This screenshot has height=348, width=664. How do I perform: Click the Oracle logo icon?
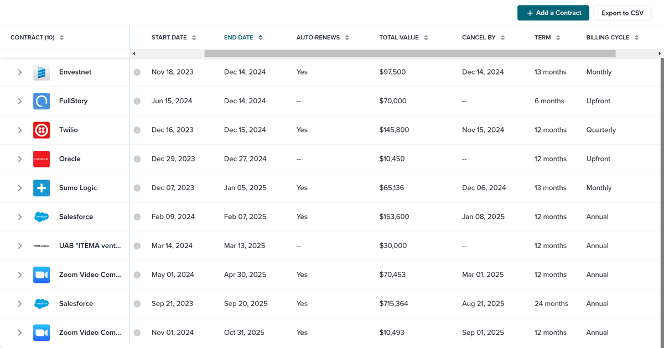coord(41,159)
